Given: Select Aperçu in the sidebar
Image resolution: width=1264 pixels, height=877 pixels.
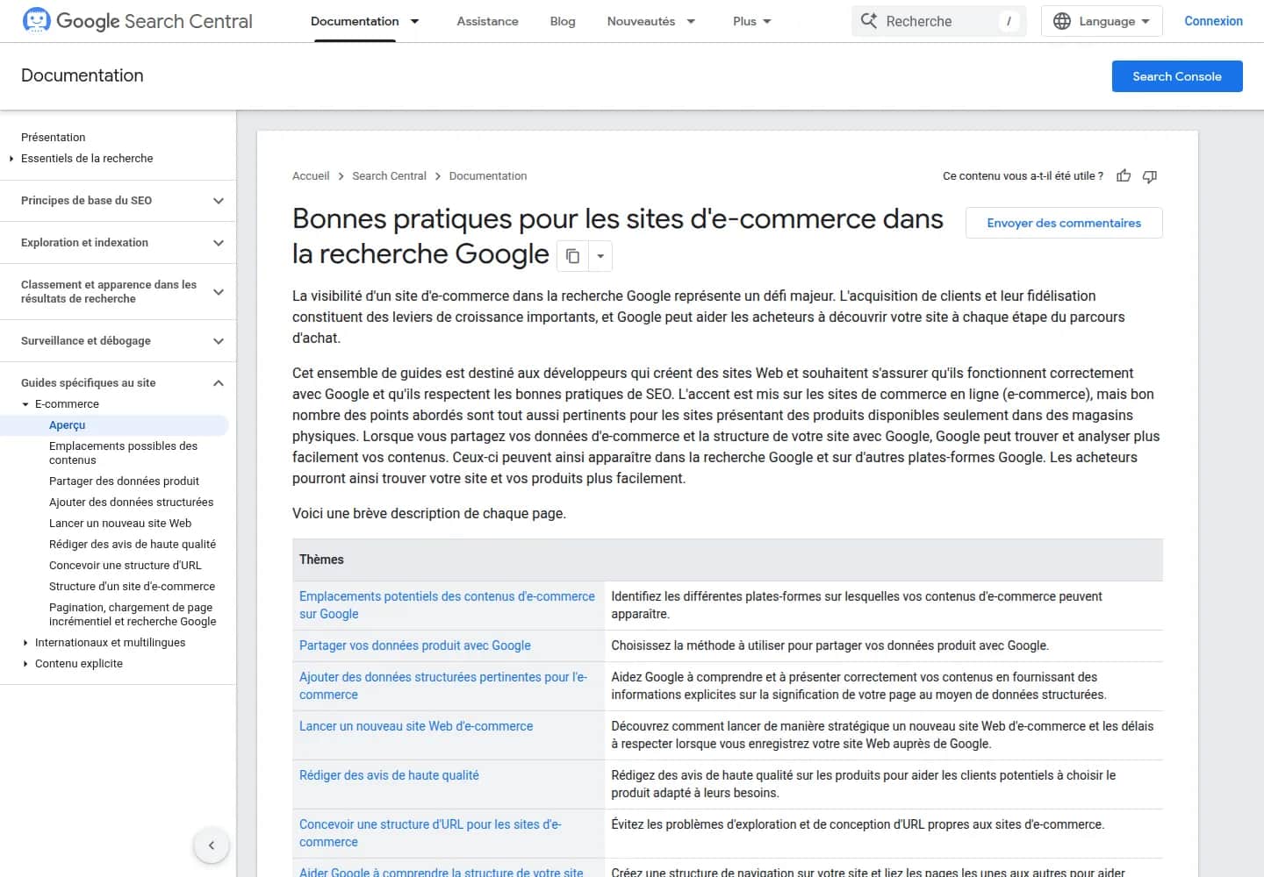Looking at the screenshot, I should tap(68, 425).
